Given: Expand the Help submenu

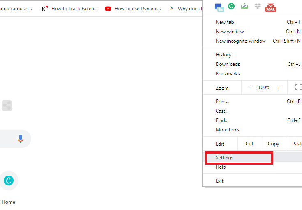Looking at the screenshot, I should pyautogui.click(x=221, y=167).
